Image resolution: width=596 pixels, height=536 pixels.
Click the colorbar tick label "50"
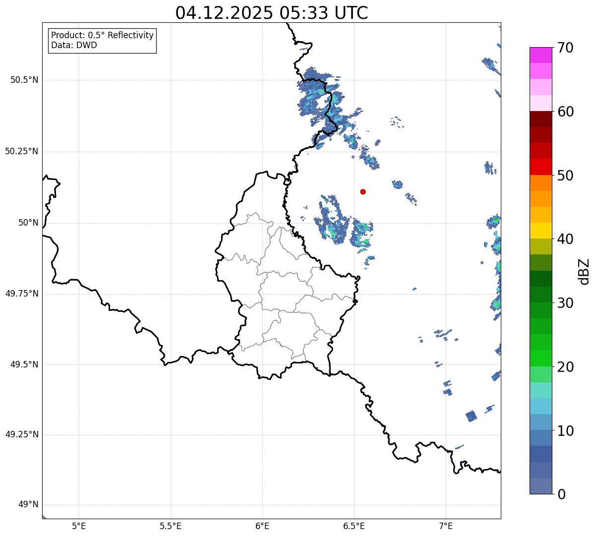pyautogui.click(x=565, y=176)
